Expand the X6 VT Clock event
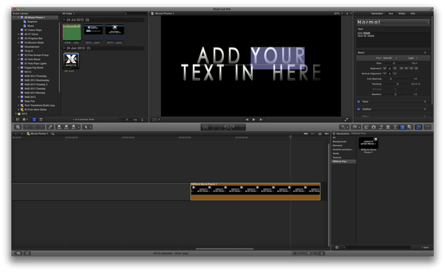 (19, 34)
